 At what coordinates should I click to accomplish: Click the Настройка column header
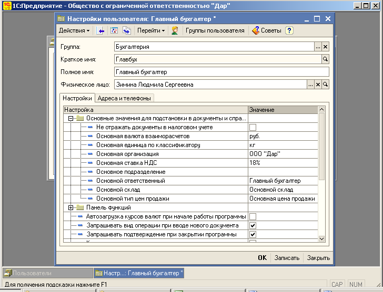[x=156, y=110]
